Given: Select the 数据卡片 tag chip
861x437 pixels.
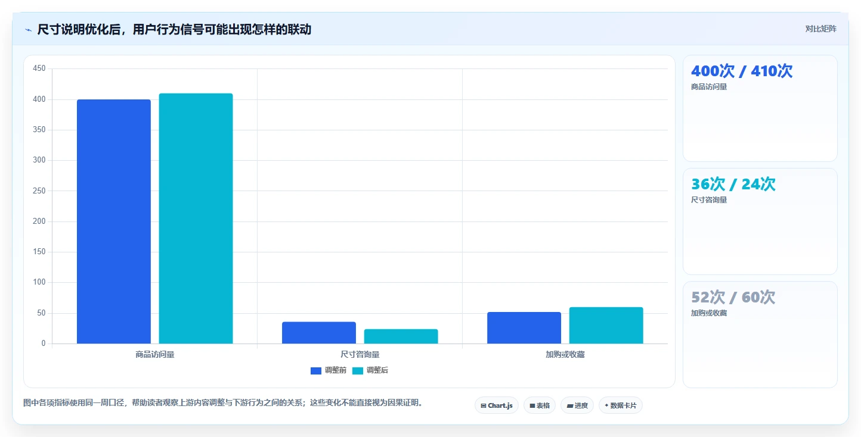Looking at the screenshot, I should (621, 405).
